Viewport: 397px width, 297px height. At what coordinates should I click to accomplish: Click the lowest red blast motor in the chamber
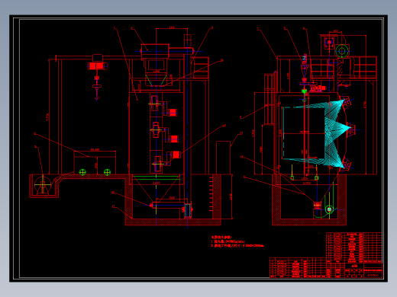point(176,155)
